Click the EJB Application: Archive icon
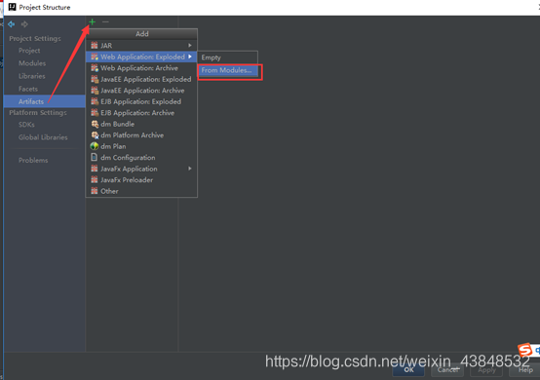 click(95, 113)
